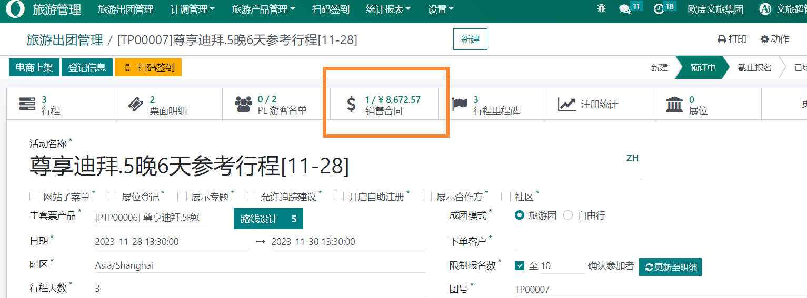Click the bug debug icon in navbar
Viewport: 807px width, 298px height.
601,9
